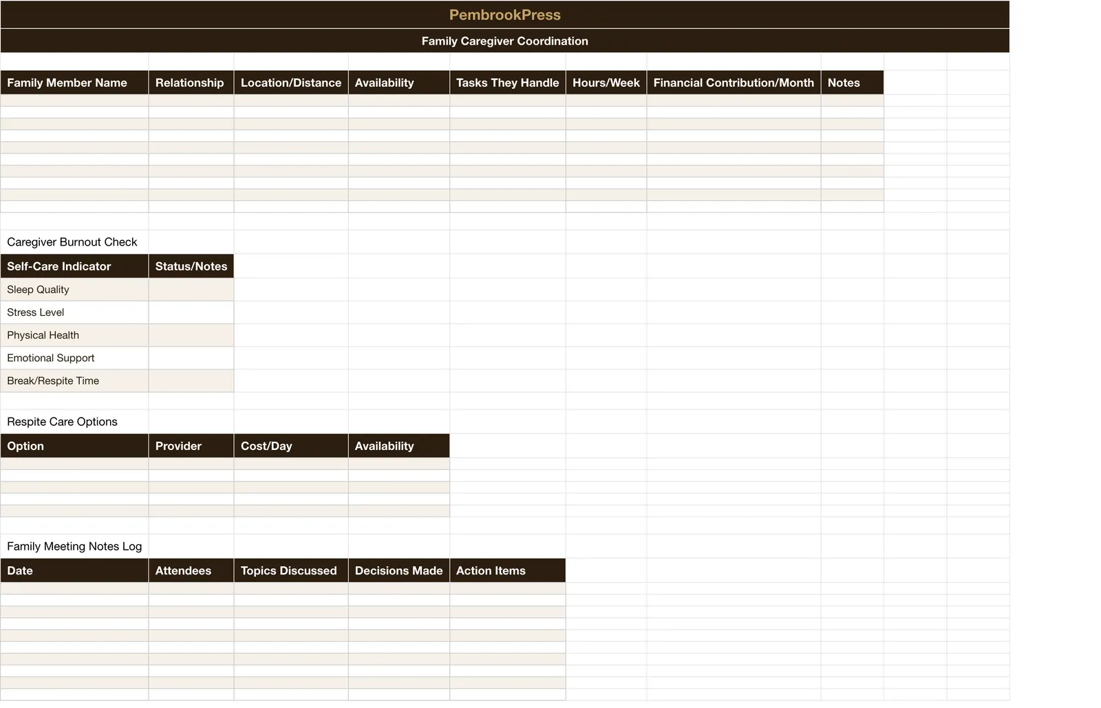Click the Tasks They Handle header
The image size is (1101, 708).
508,83
